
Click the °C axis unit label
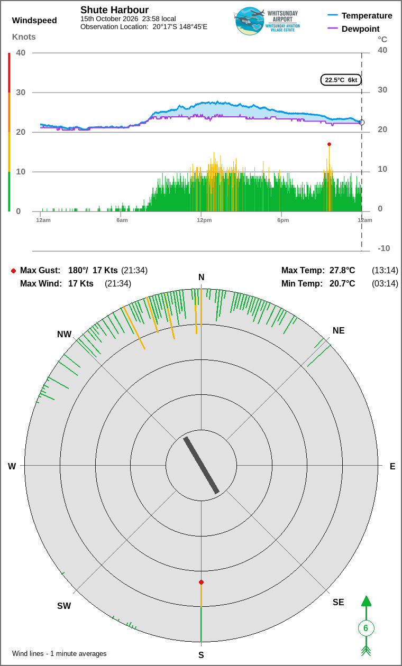tap(382, 40)
